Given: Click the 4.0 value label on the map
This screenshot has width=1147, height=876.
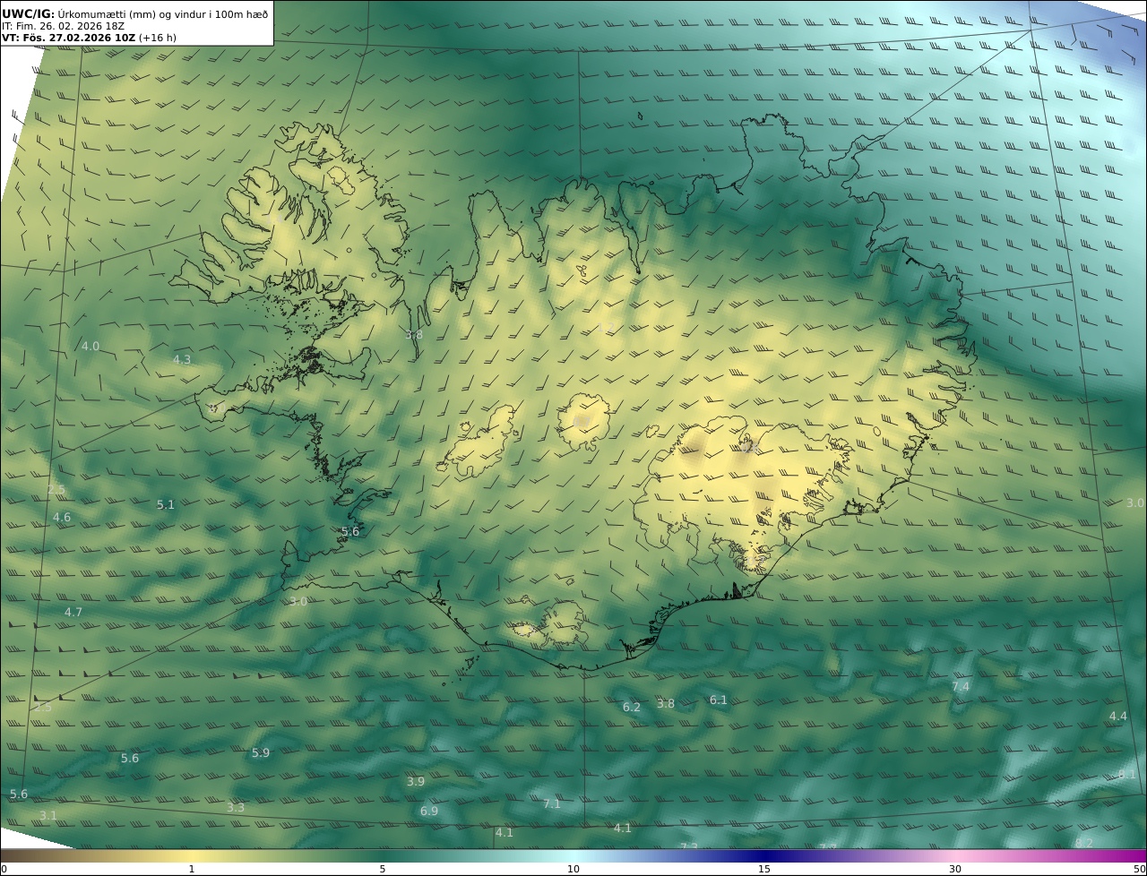Looking at the screenshot, I should tap(91, 346).
